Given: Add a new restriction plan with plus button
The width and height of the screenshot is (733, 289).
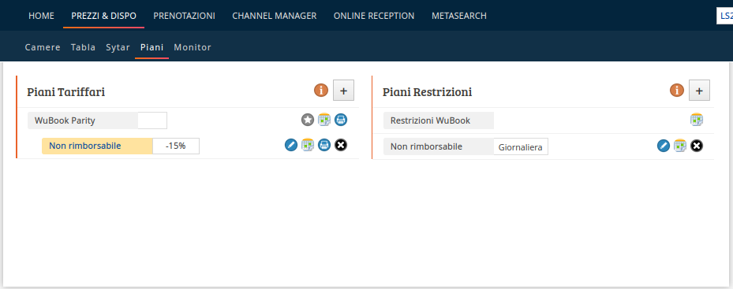Looking at the screenshot, I should pos(699,91).
